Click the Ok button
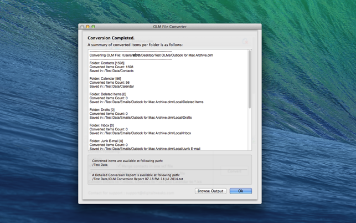 tap(241, 191)
